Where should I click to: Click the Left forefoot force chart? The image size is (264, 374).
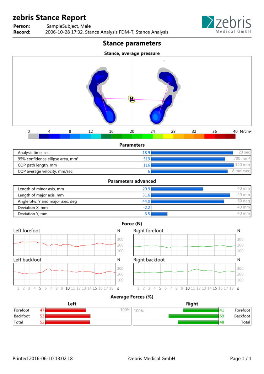[x=65, y=245]
